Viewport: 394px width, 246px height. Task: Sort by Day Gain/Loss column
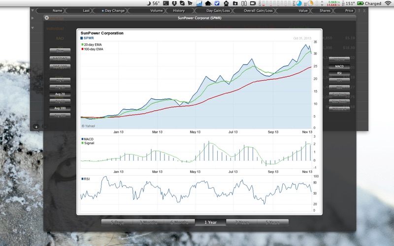(x=214, y=10)
